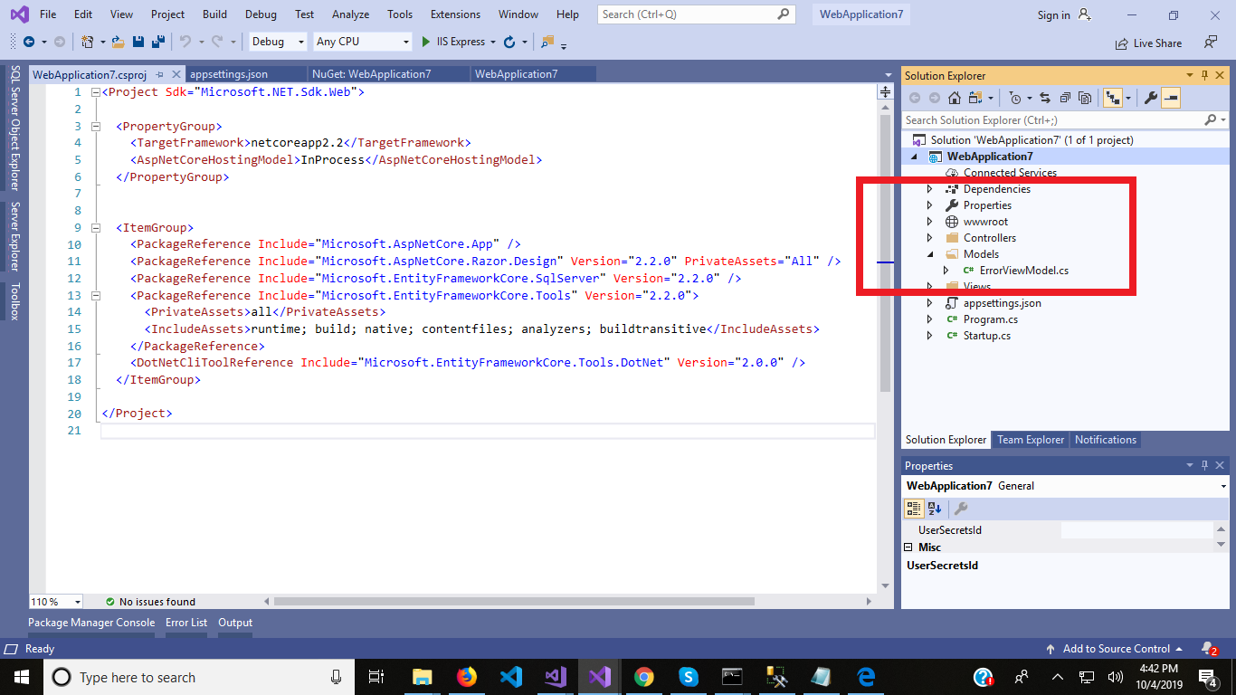Sort properties alphabetically in the Properties panel
The height and width of the screenshot is (695, 1236).
935,509
